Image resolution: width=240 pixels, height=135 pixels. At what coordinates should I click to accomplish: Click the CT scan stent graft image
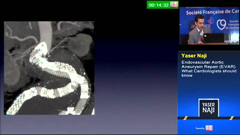click(x=49, y=68)
